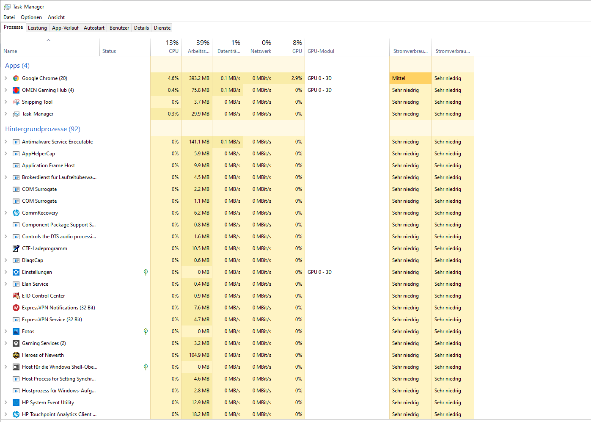Click the Snipping Tool scissors icon
The image size is (591, 422).
pyautogui.click(x=16, y=102)
